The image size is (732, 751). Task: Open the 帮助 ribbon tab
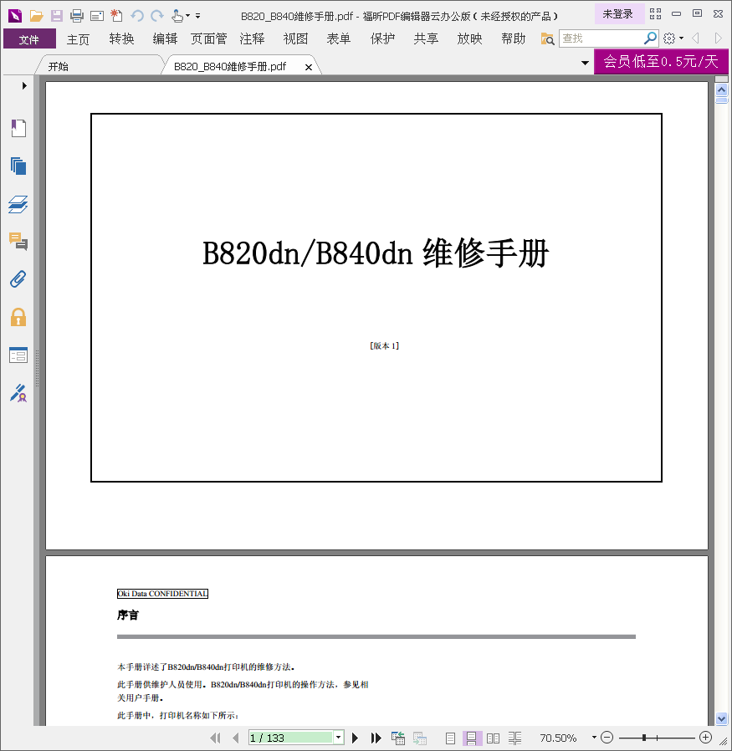[514, 38]
